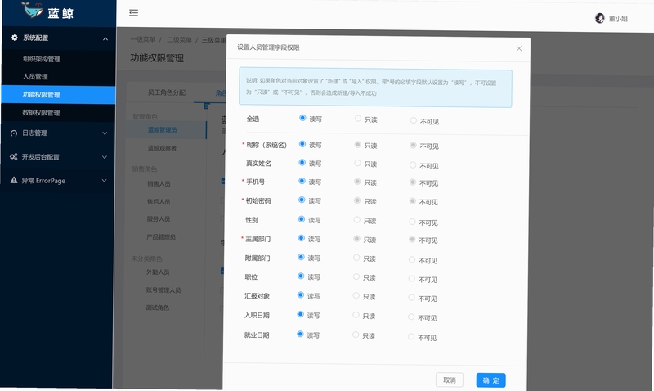Click the dialog title 设置人员管理字段权限
Image resolution: width=654 pixels, height=391 pixels.
click(x=268, y=47)
